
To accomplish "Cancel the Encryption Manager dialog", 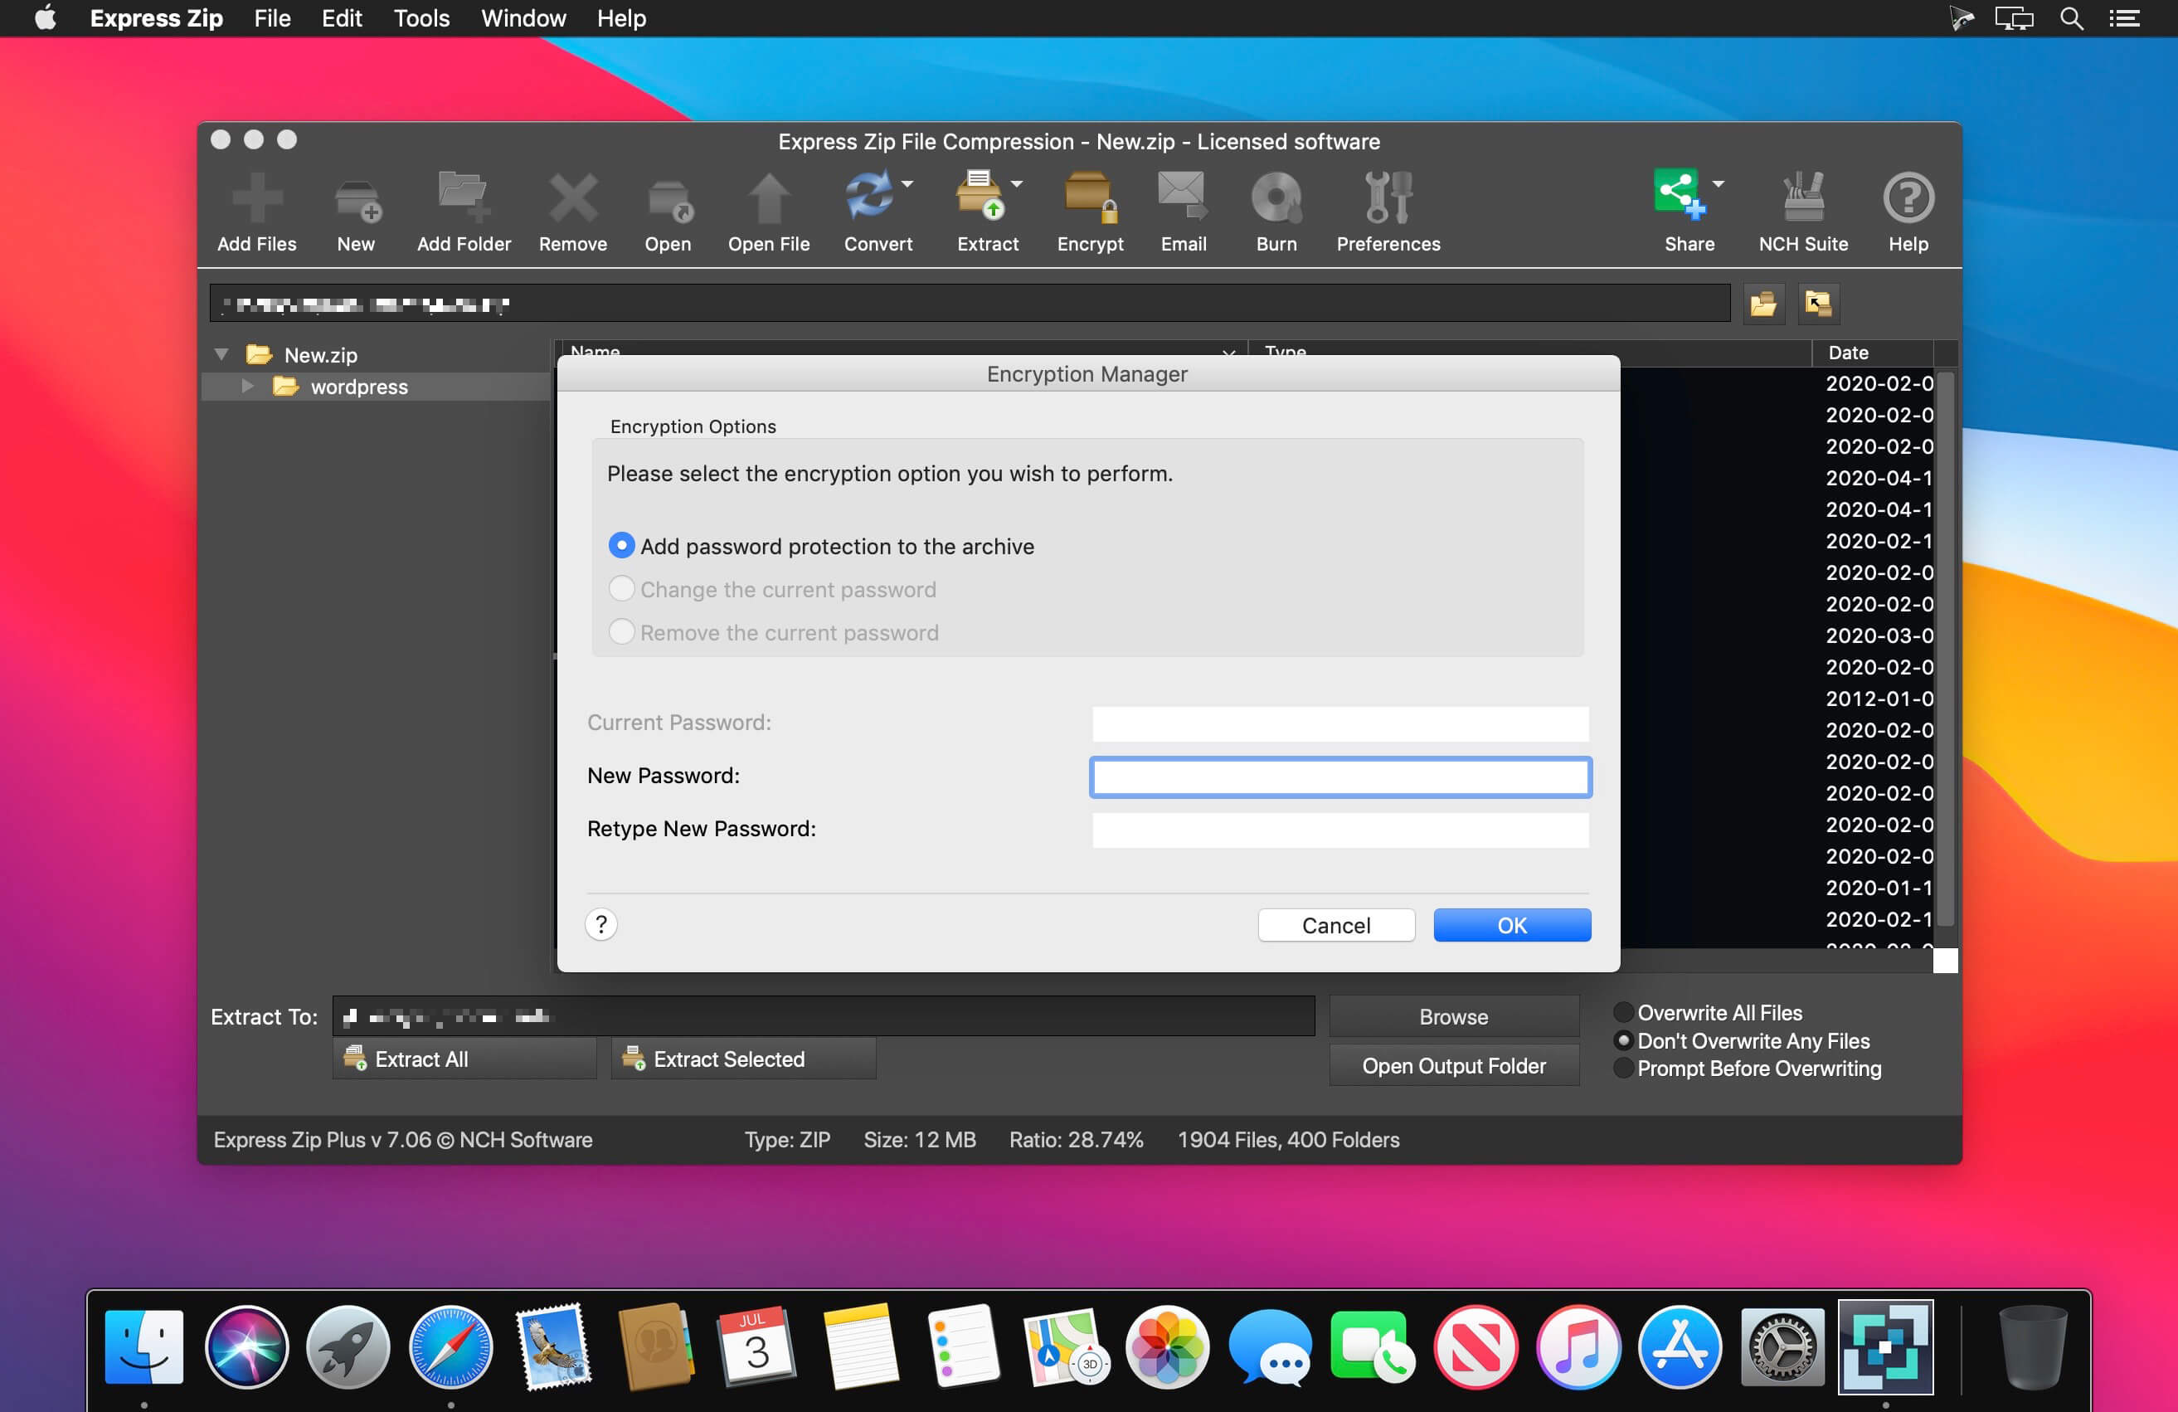I will tap(1336, 924).
